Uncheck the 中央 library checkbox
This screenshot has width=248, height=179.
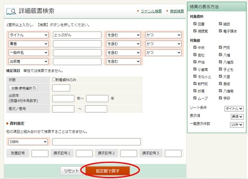195,47
